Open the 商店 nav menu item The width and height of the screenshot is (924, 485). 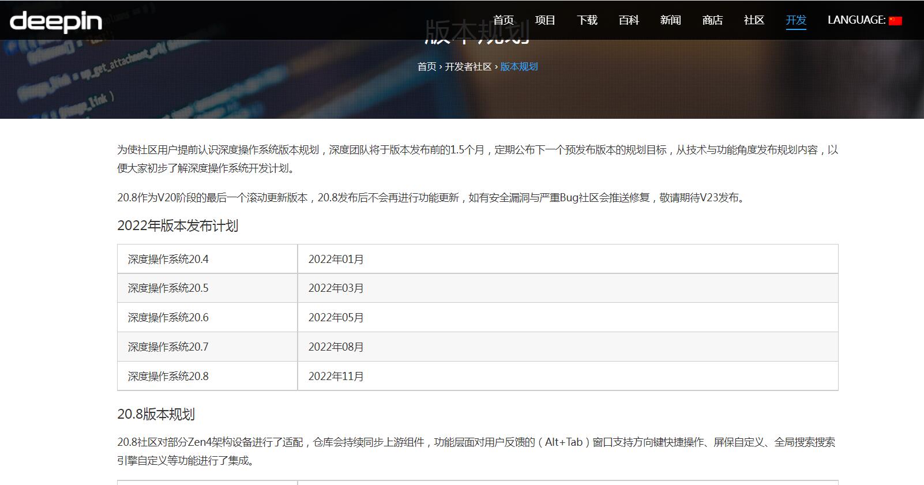pyautogui.click(x=712, y=20)
